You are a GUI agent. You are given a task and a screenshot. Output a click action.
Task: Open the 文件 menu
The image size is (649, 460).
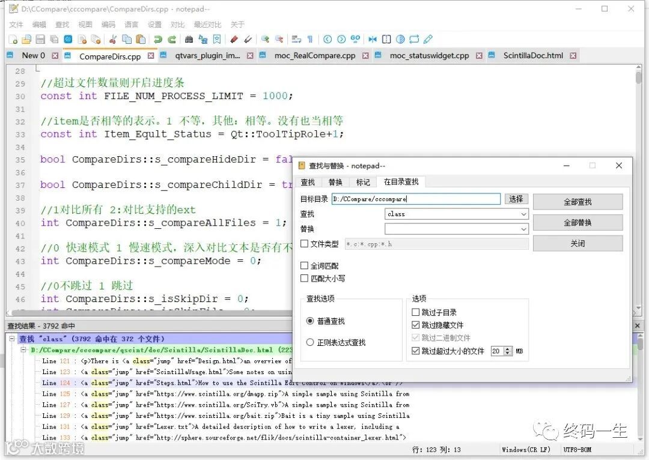point(16,25)
